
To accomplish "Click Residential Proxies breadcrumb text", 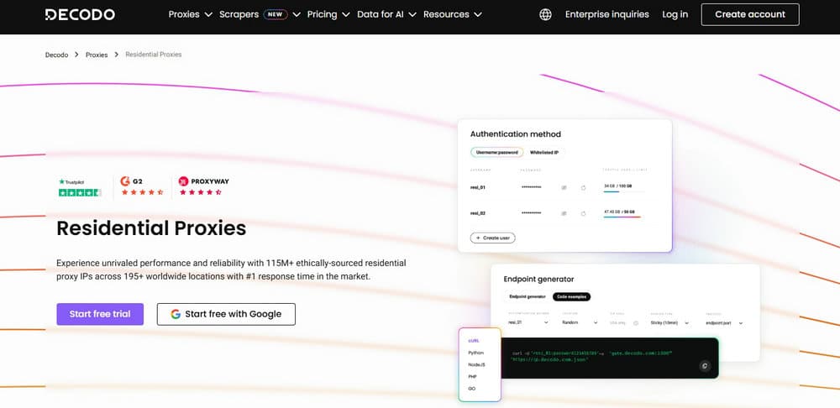I will (154, 55).
